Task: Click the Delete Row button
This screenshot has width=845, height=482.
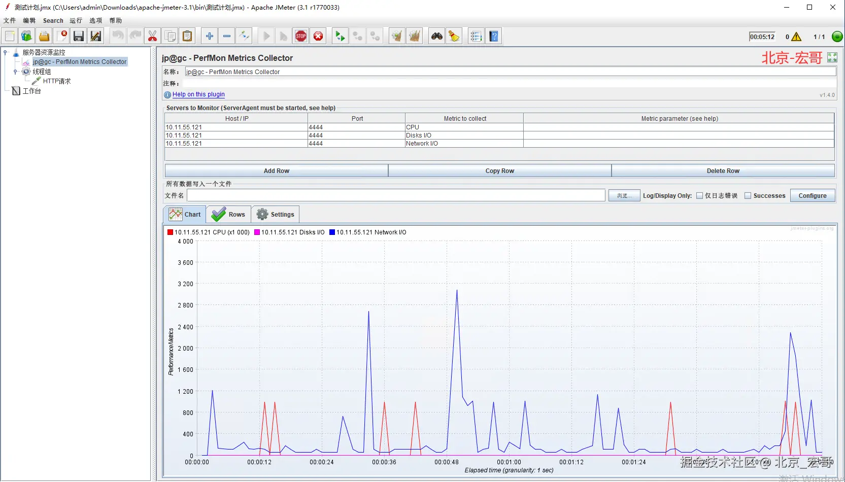Action: [723, 171]
